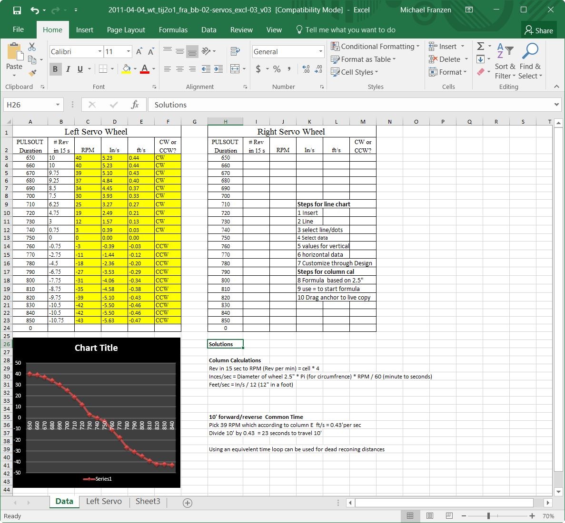Click the Save icon in title bar

[17, 10]
